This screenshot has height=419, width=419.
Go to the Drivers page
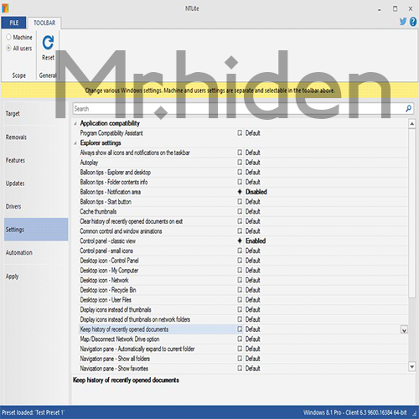(36, 206)
